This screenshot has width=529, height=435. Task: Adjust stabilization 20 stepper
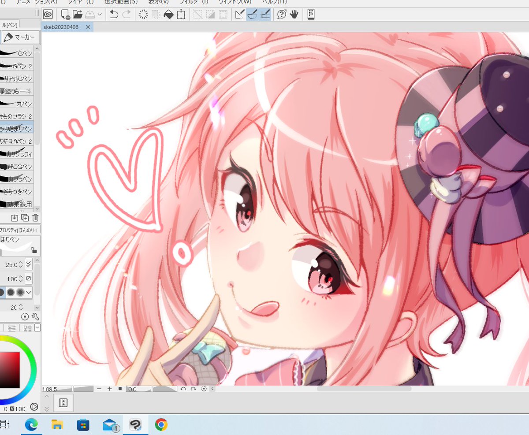21,308
